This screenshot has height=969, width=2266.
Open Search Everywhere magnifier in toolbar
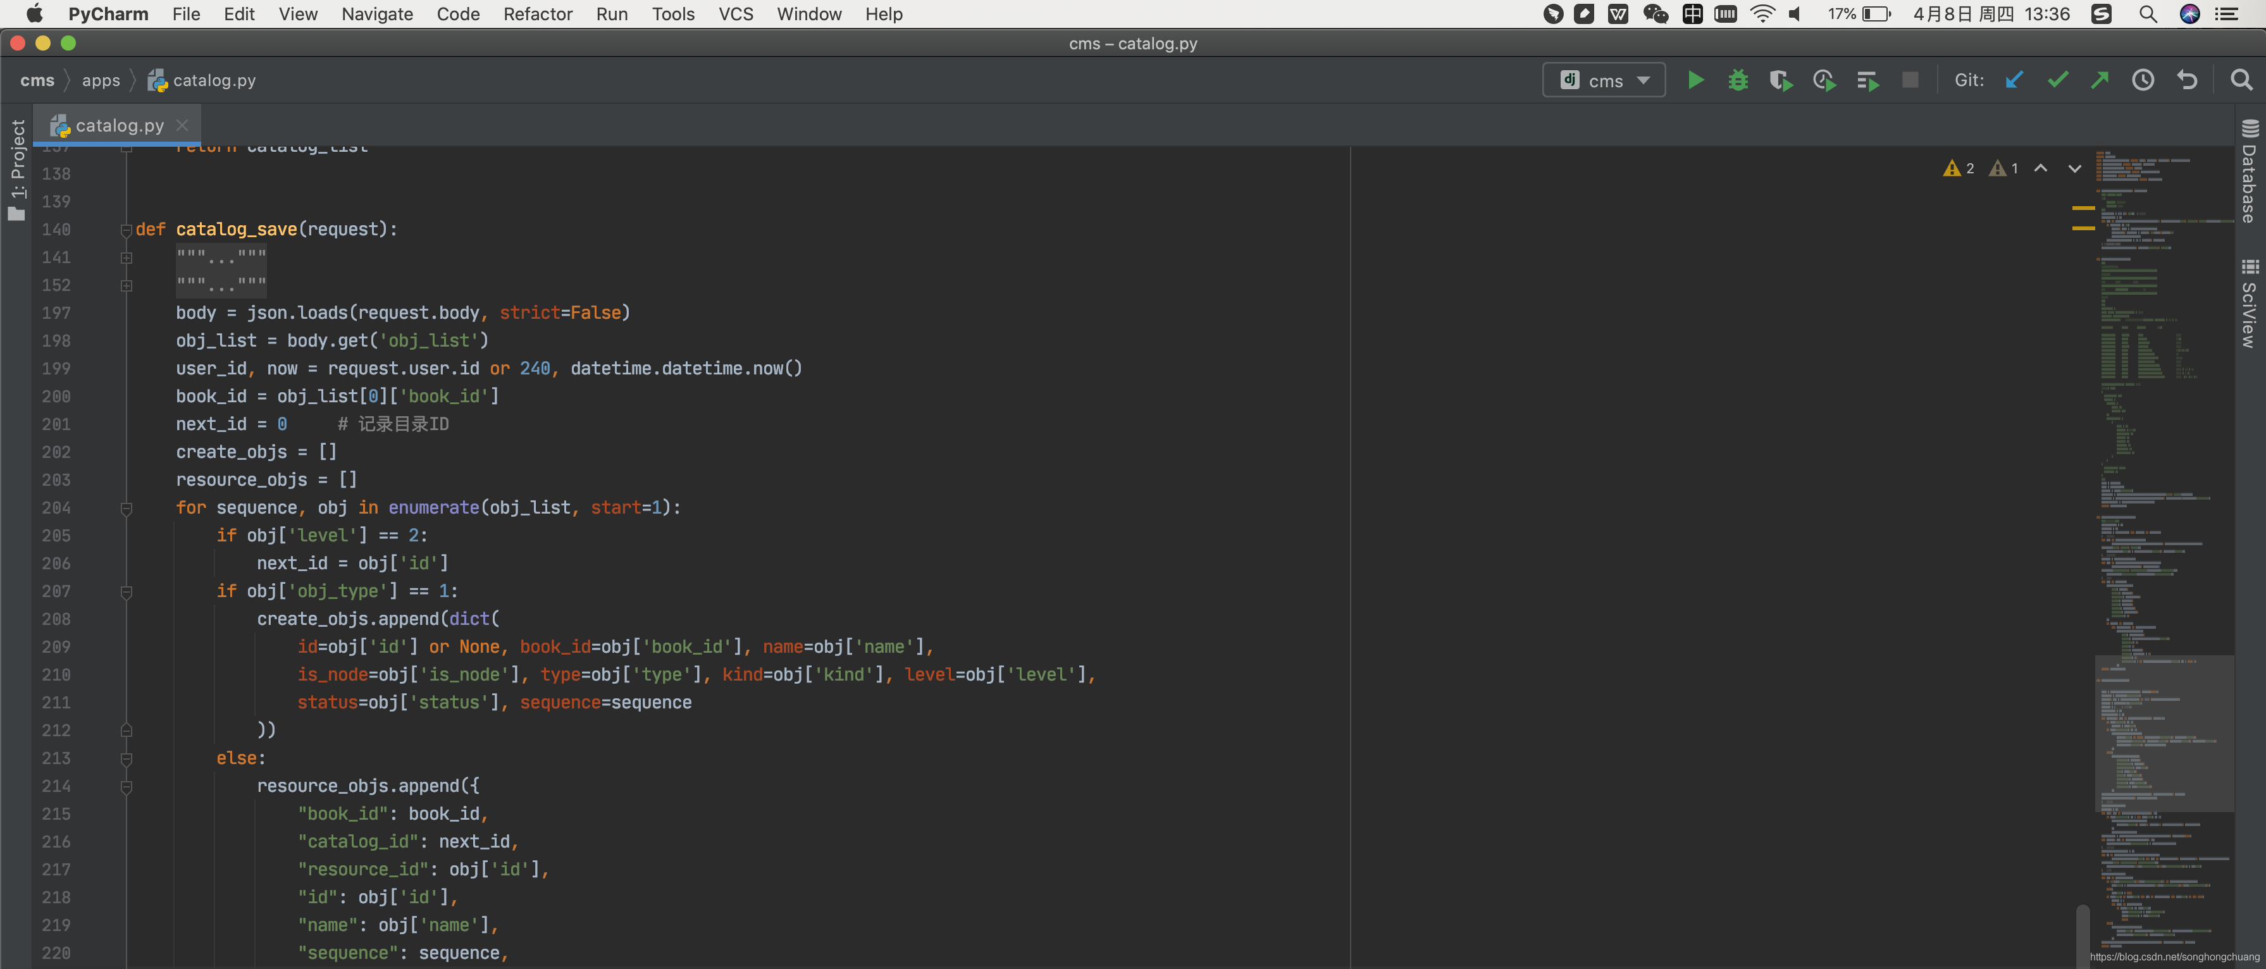2241,80
